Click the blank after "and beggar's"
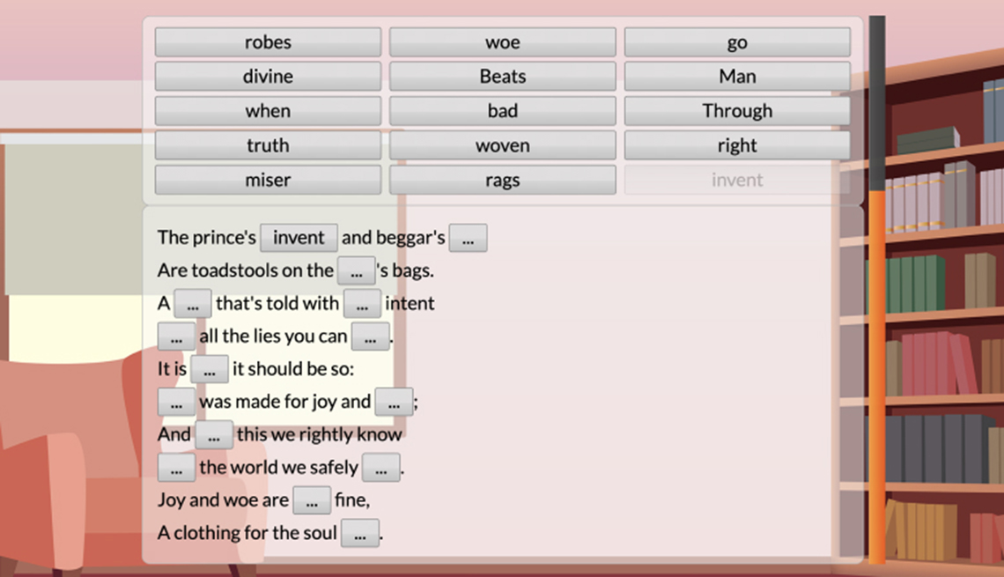 tap(468, 238)
